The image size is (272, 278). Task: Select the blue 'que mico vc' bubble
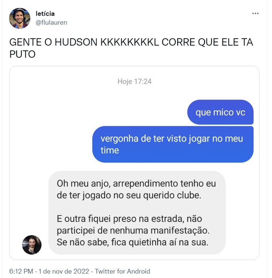220,112
